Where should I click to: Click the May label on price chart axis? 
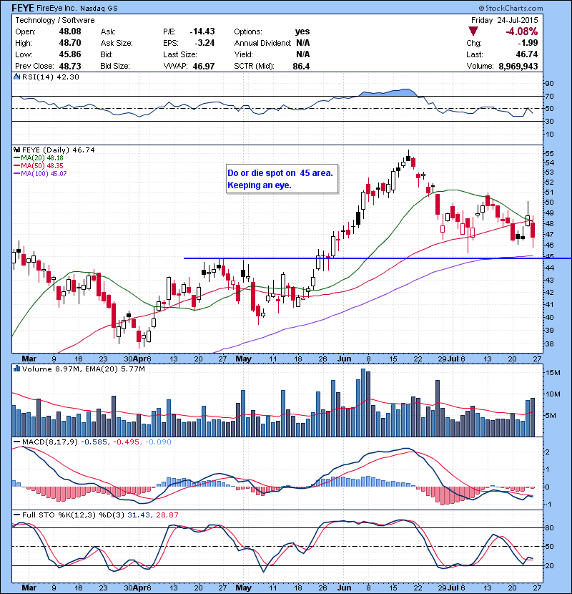point(243,359)
